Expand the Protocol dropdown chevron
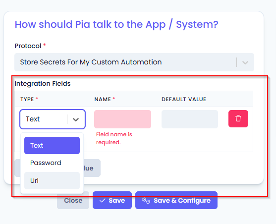 245,62
